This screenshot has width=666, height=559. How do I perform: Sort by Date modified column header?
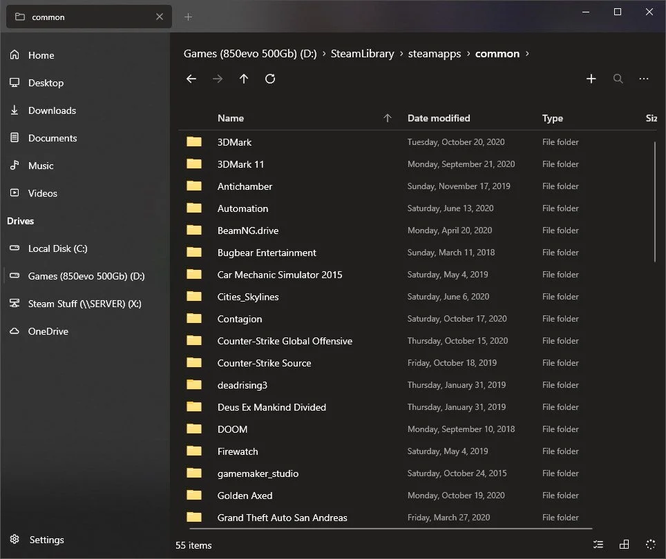click(439, 118)
